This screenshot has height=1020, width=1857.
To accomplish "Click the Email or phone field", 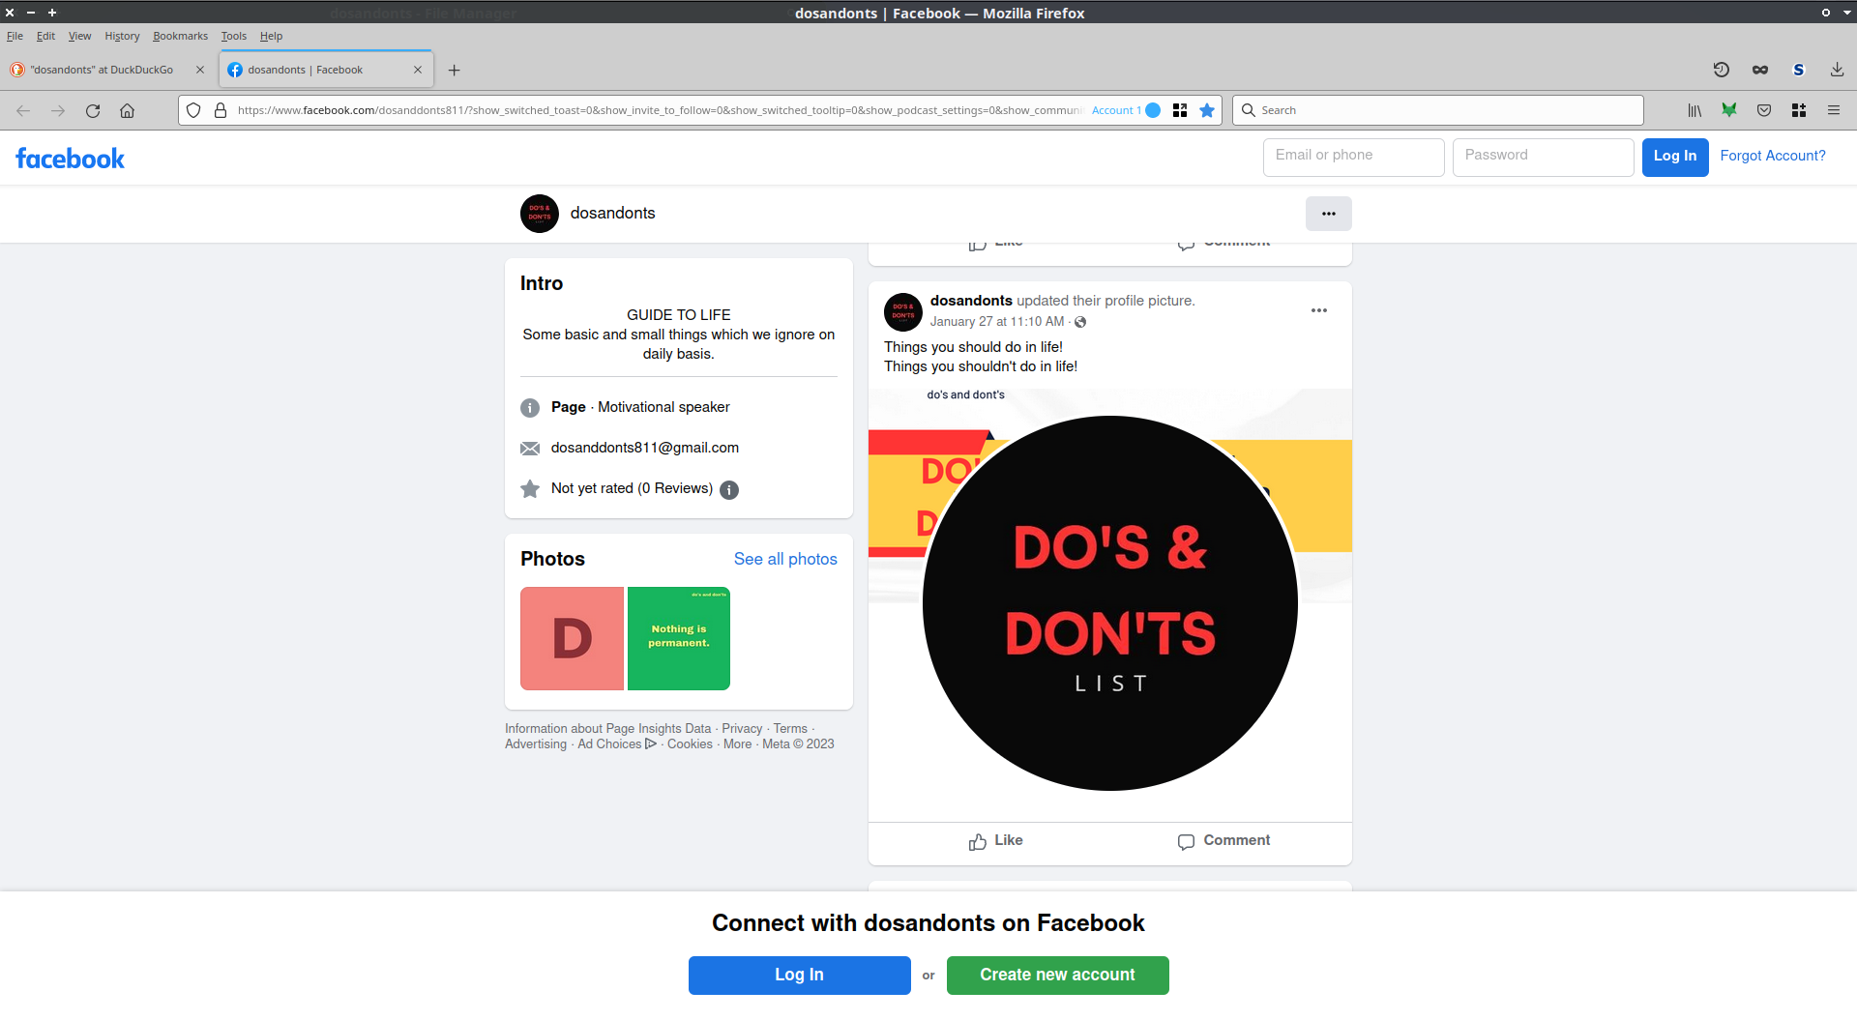I will coord(1353,157).
